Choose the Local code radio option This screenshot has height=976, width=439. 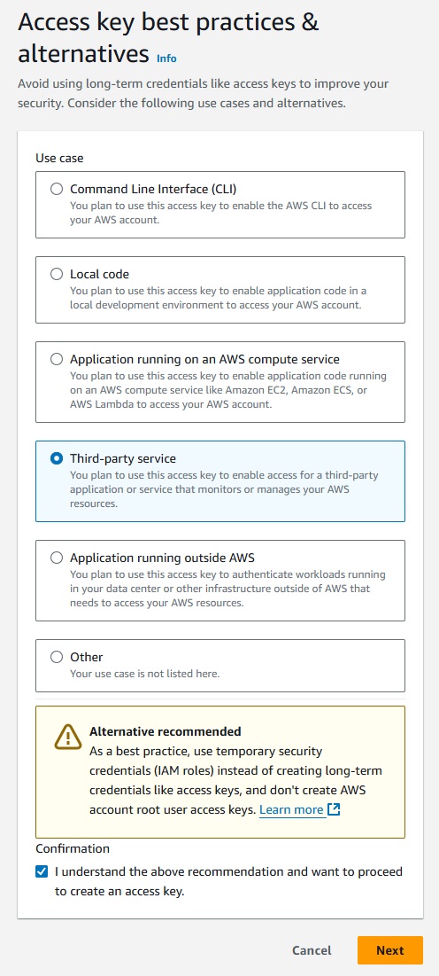pos(57,274)
